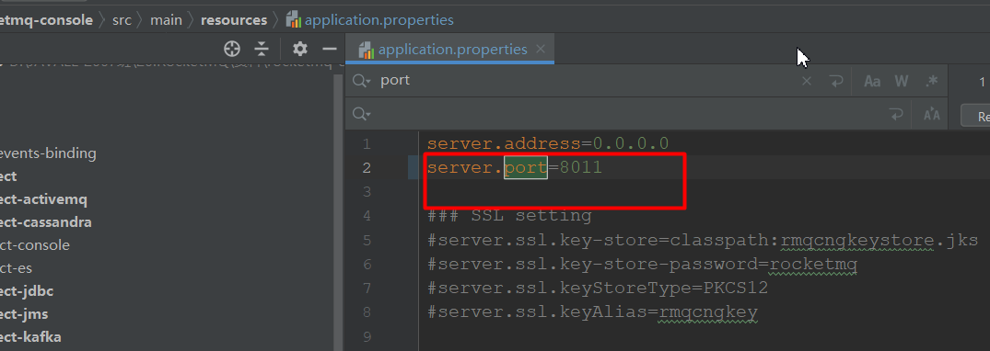Close the application.properties tab
990x351 pixels.
541,49
